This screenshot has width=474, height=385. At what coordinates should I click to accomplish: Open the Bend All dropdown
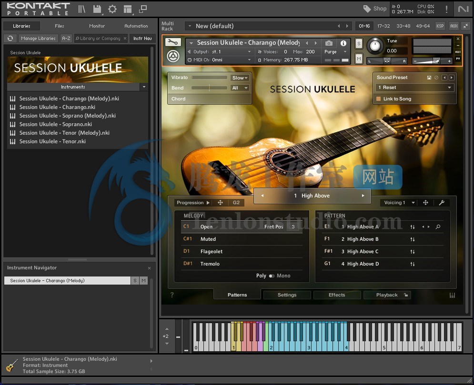(x=240, y=88)
